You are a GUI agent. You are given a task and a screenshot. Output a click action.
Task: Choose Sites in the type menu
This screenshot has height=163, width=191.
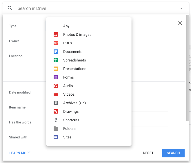click(67, 137)
